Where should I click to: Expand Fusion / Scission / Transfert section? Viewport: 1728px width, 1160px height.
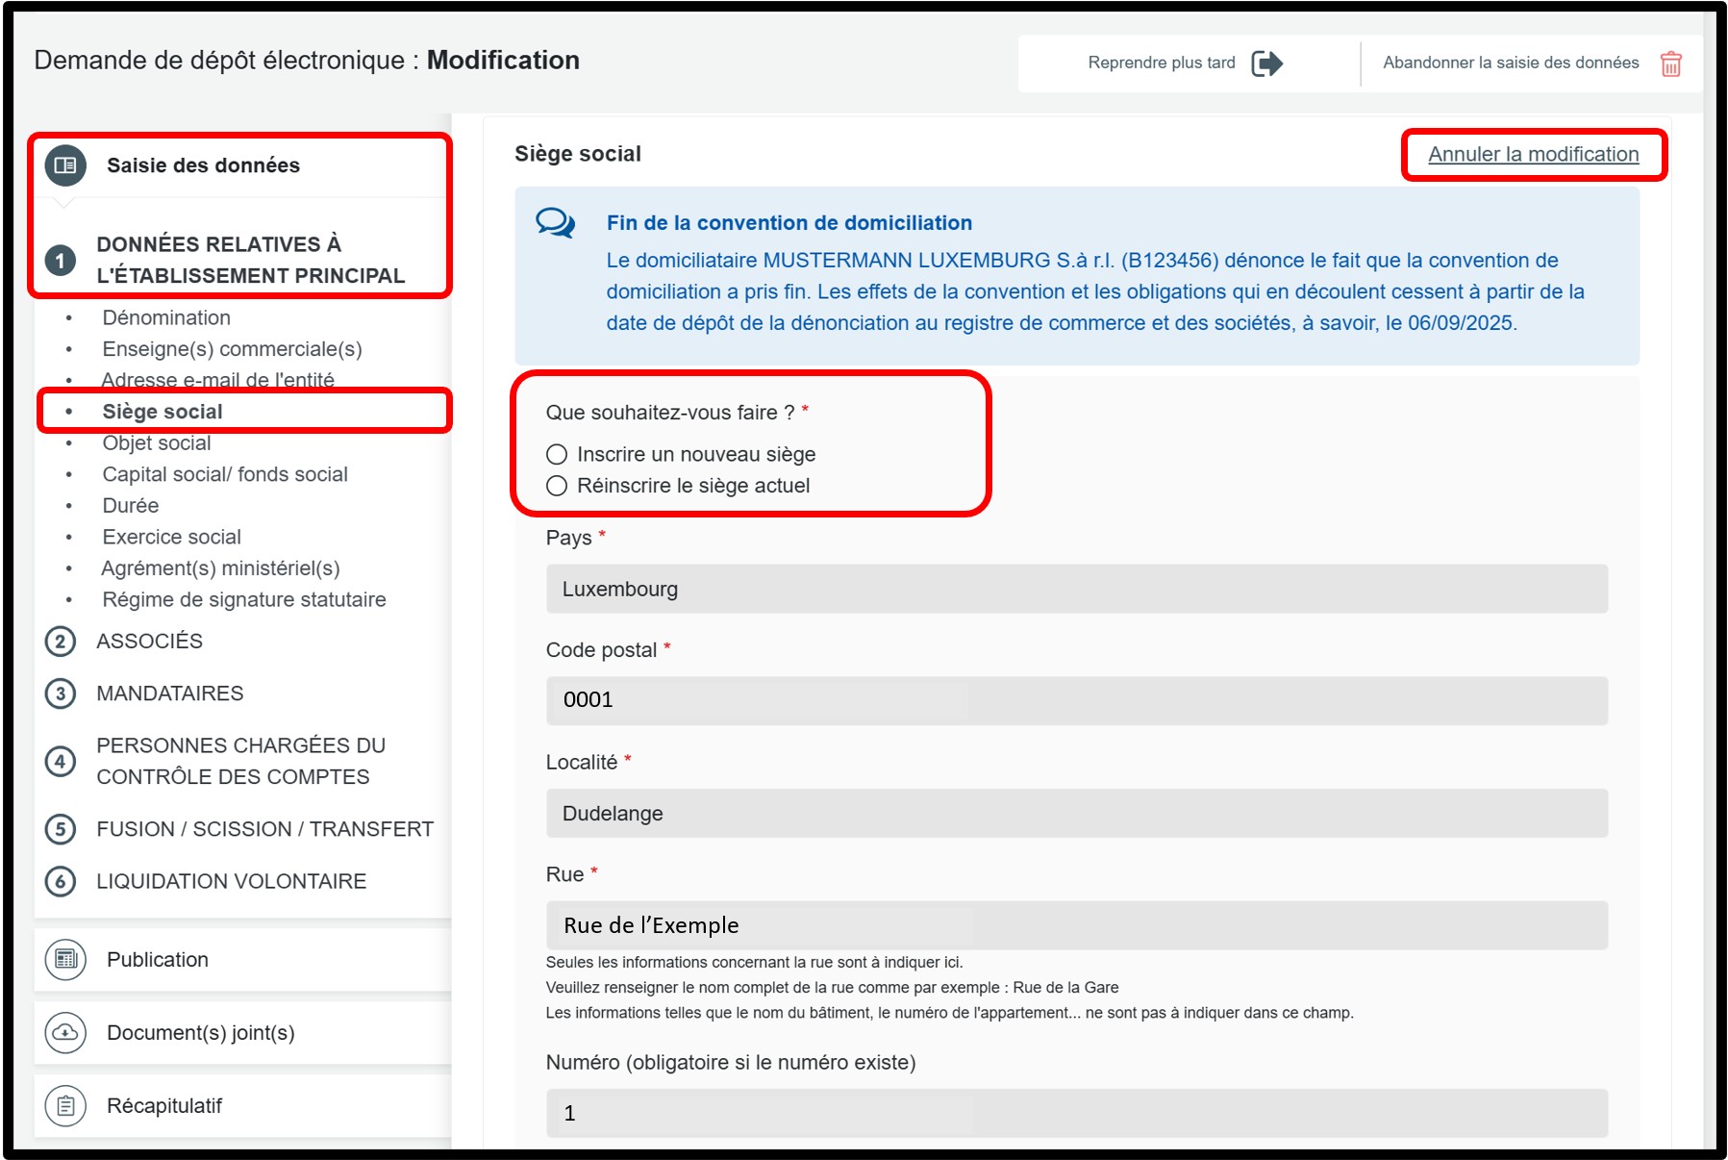tap(264, 829)
